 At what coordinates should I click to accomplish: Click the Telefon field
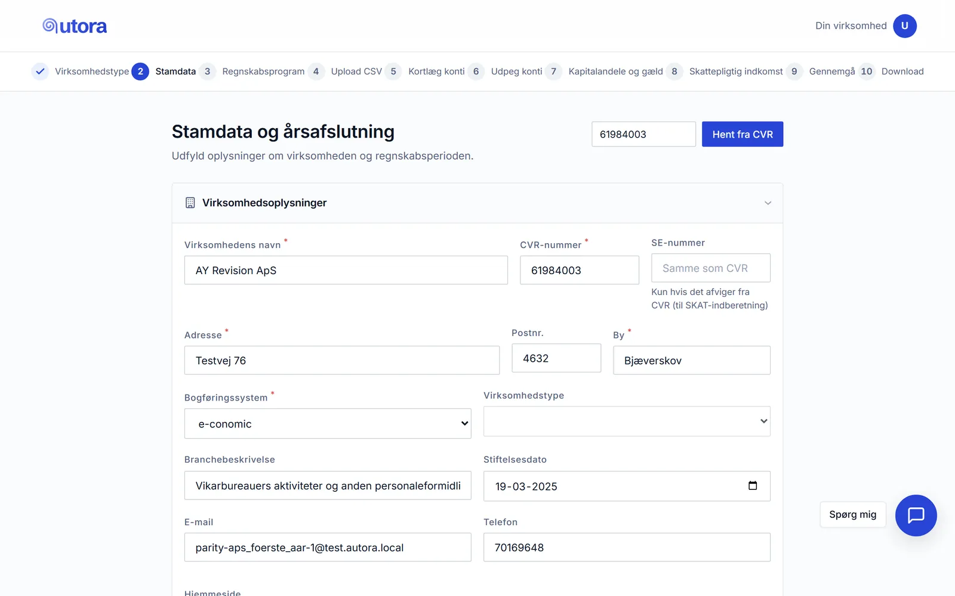(627, 547)
